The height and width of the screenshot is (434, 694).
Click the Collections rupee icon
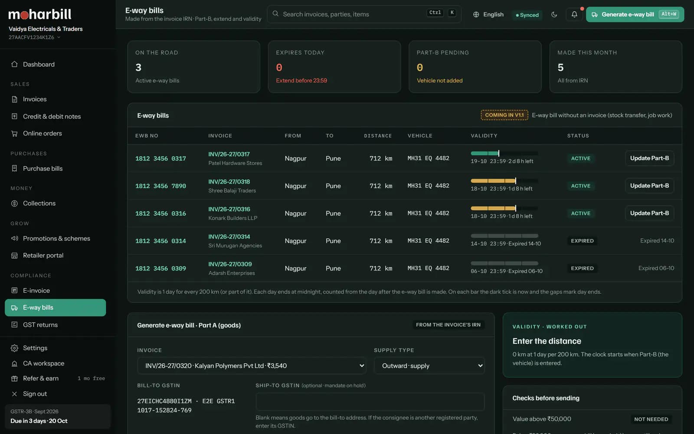click(14, 203)
